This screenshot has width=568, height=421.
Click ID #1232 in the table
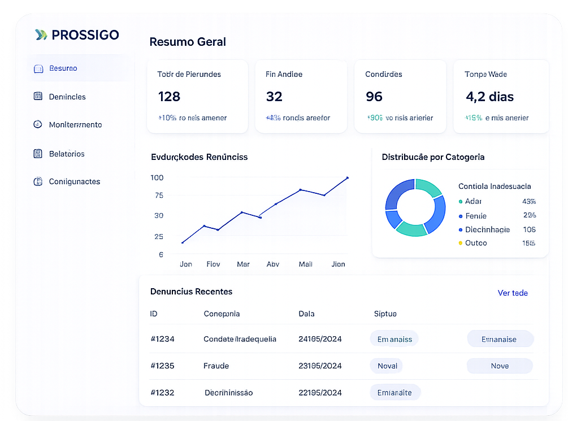[x=162, y=393]
